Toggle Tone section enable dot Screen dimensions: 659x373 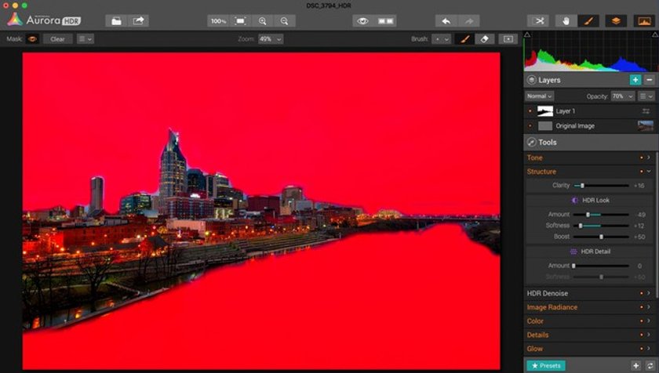click(642, 158)
